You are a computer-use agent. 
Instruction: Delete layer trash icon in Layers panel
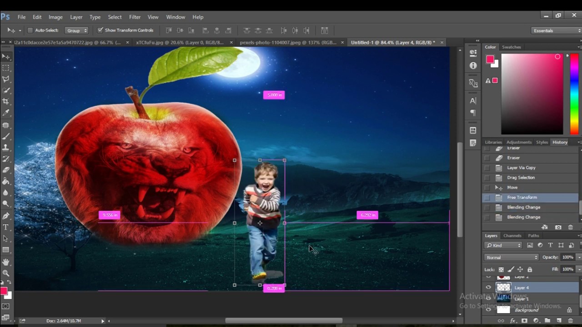[570, 321]
